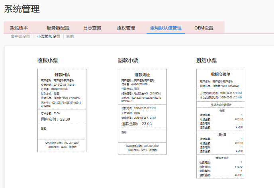The image size is (274, 188).
Task: Click the 退款金额 line on refund receipt
Action: [136, 123]
